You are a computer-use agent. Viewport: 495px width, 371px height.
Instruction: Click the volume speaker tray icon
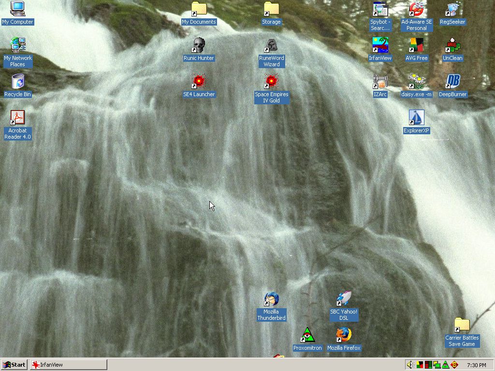pyautogui.click(x=410, y=365)
